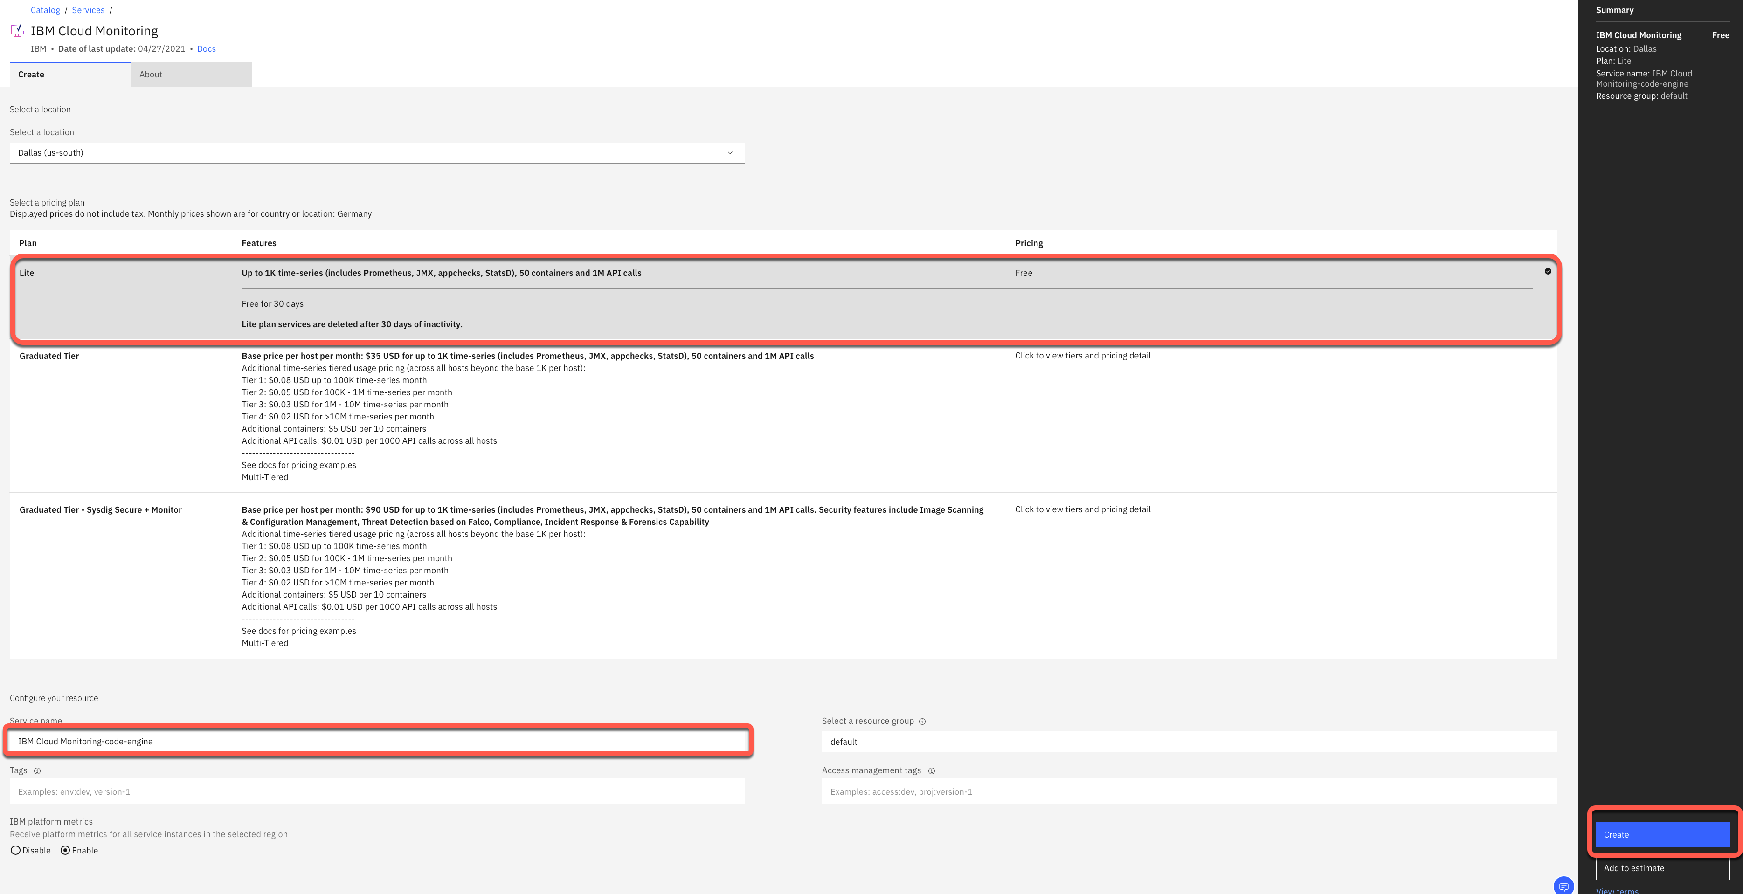Click the Free price in Lite row
The height and width of the screenshot is (894, 1743).
1024,273
